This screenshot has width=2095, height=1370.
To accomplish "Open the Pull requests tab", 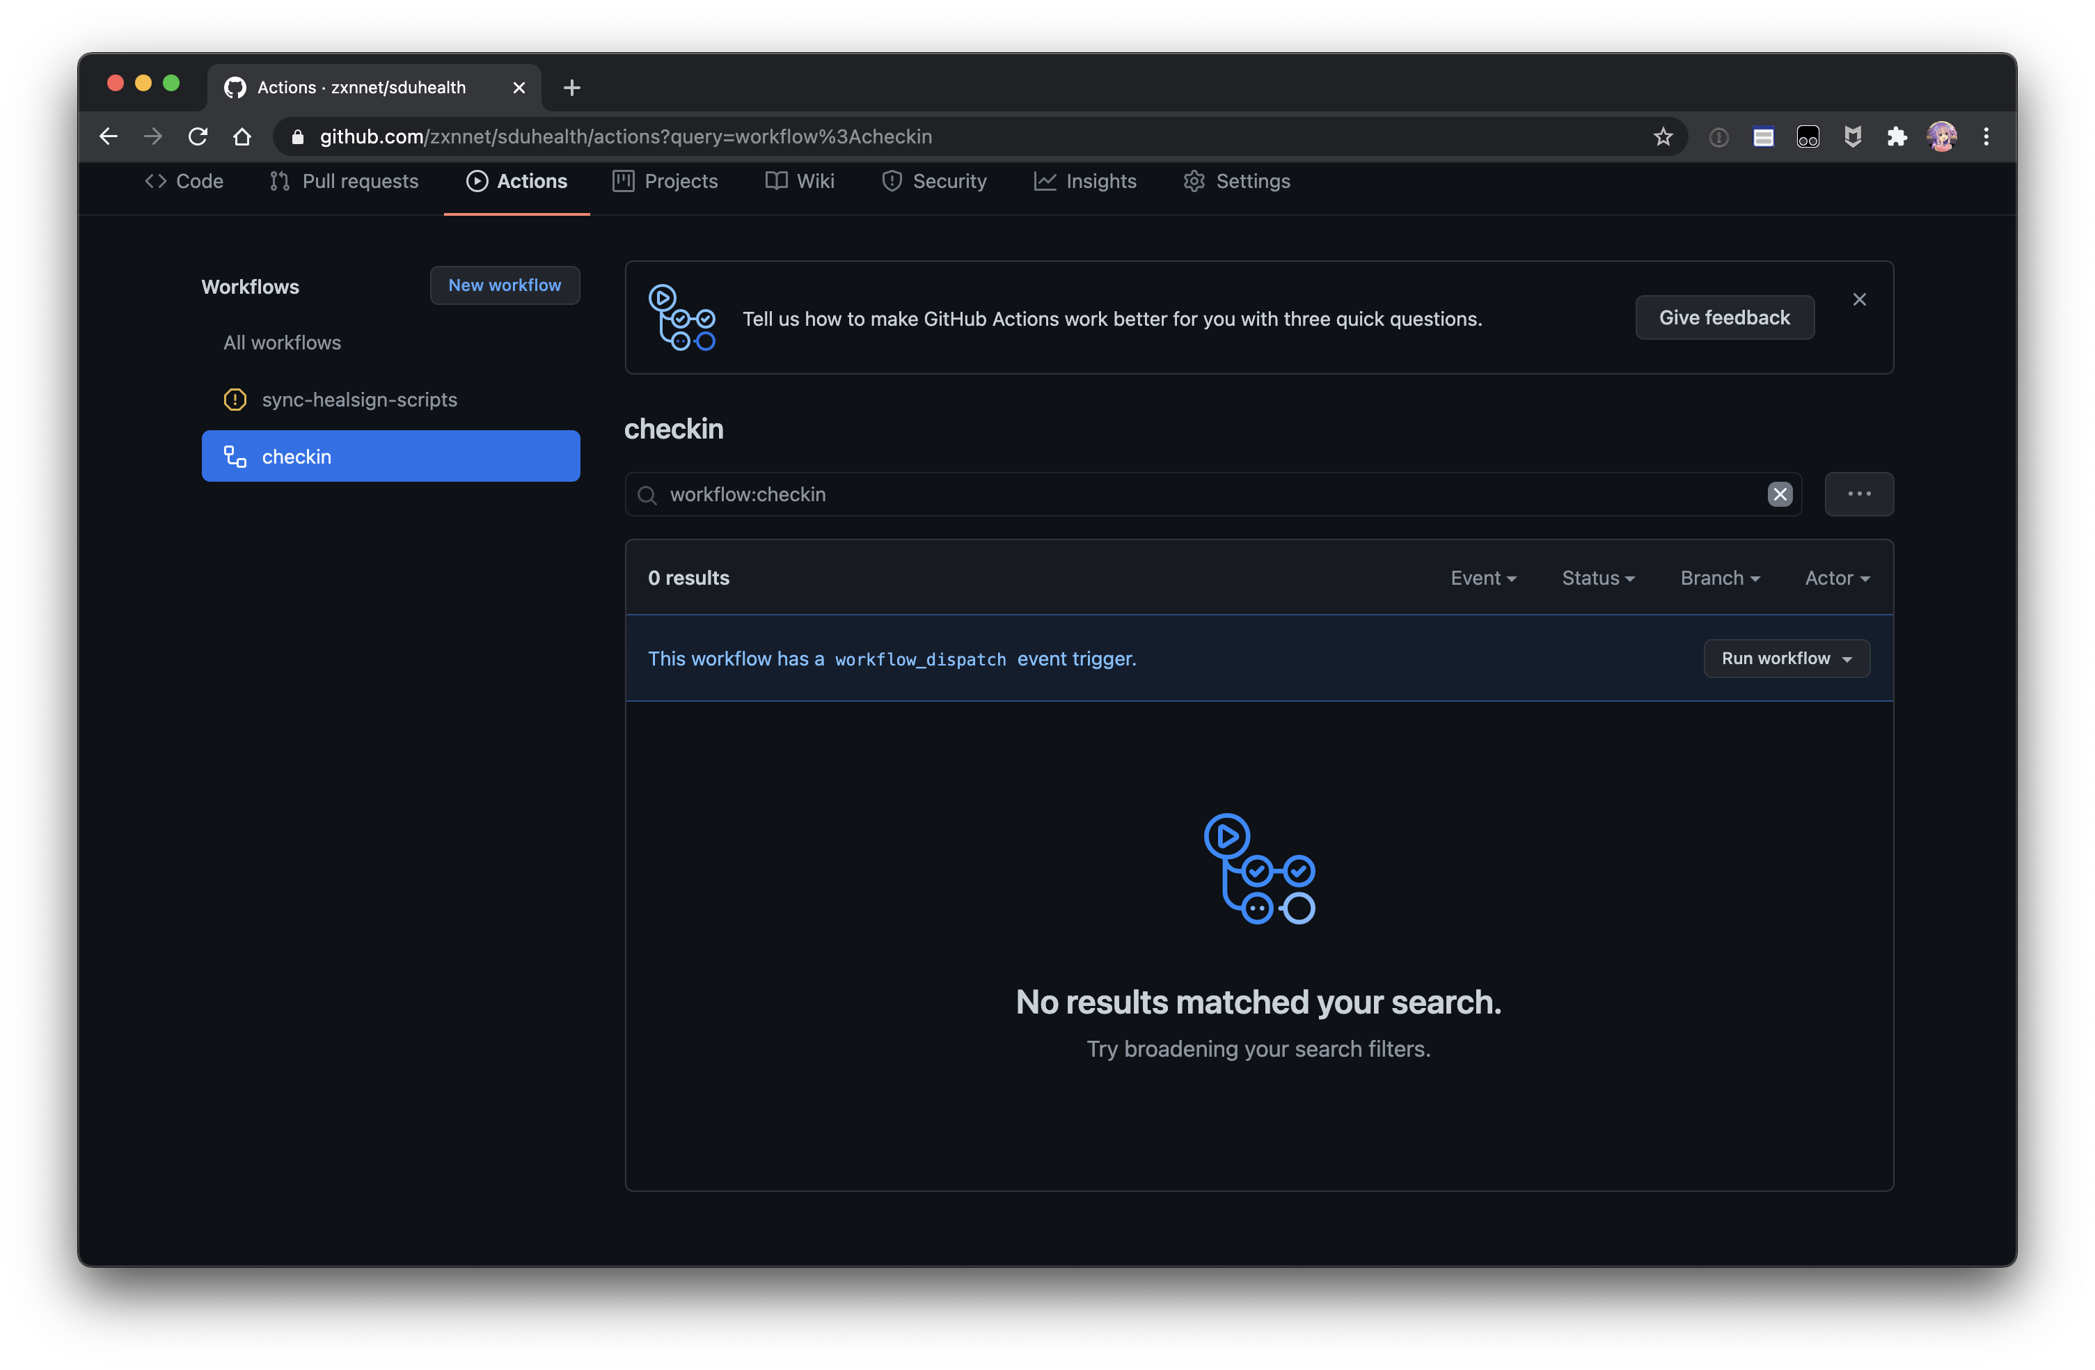I will pyautogui.click(x=343, y=180).
